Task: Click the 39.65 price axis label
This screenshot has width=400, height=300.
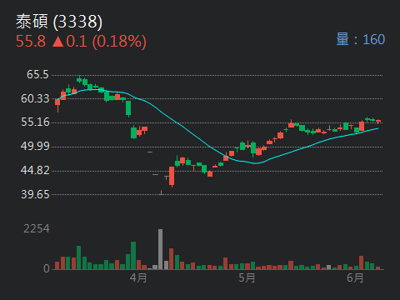Action: tap(35, 194)
